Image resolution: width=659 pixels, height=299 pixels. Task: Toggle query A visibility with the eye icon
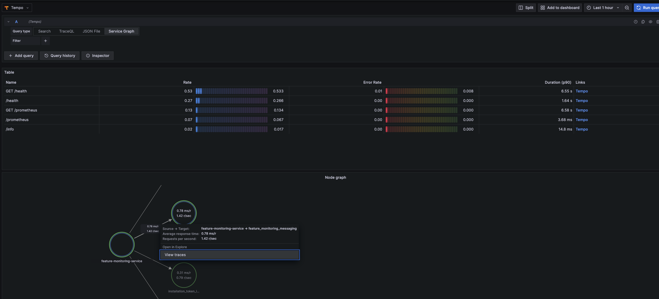pos(651,21)
